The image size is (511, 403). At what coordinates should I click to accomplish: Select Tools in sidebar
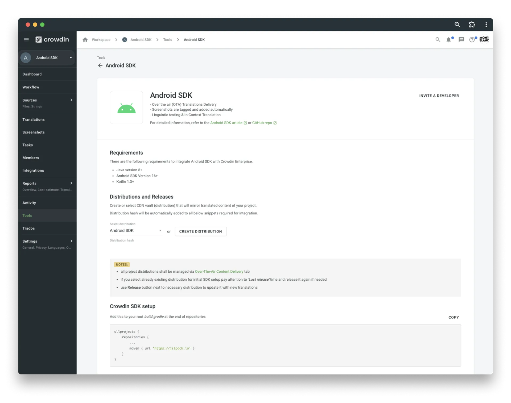pyautogui.click(x=47, y=215)
